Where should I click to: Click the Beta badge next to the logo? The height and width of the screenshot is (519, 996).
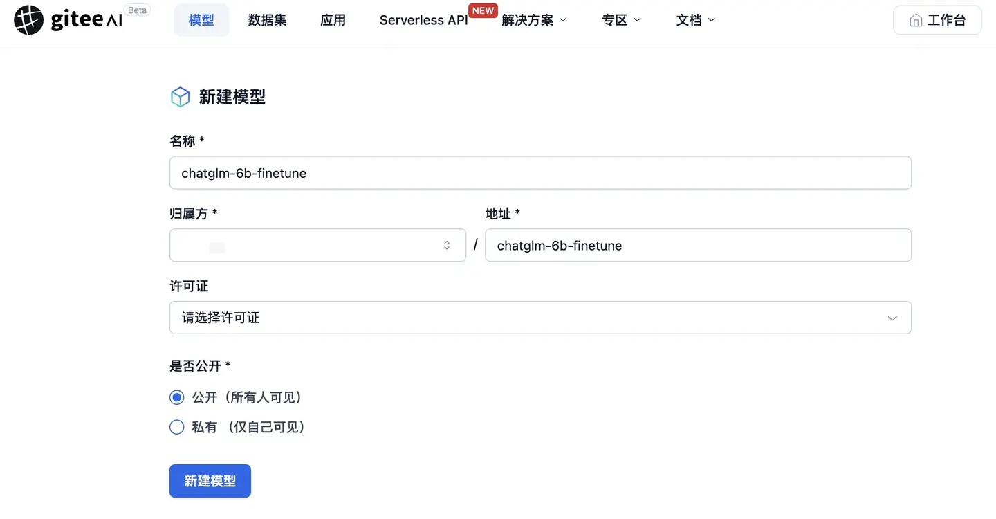(x=137, y=10)
